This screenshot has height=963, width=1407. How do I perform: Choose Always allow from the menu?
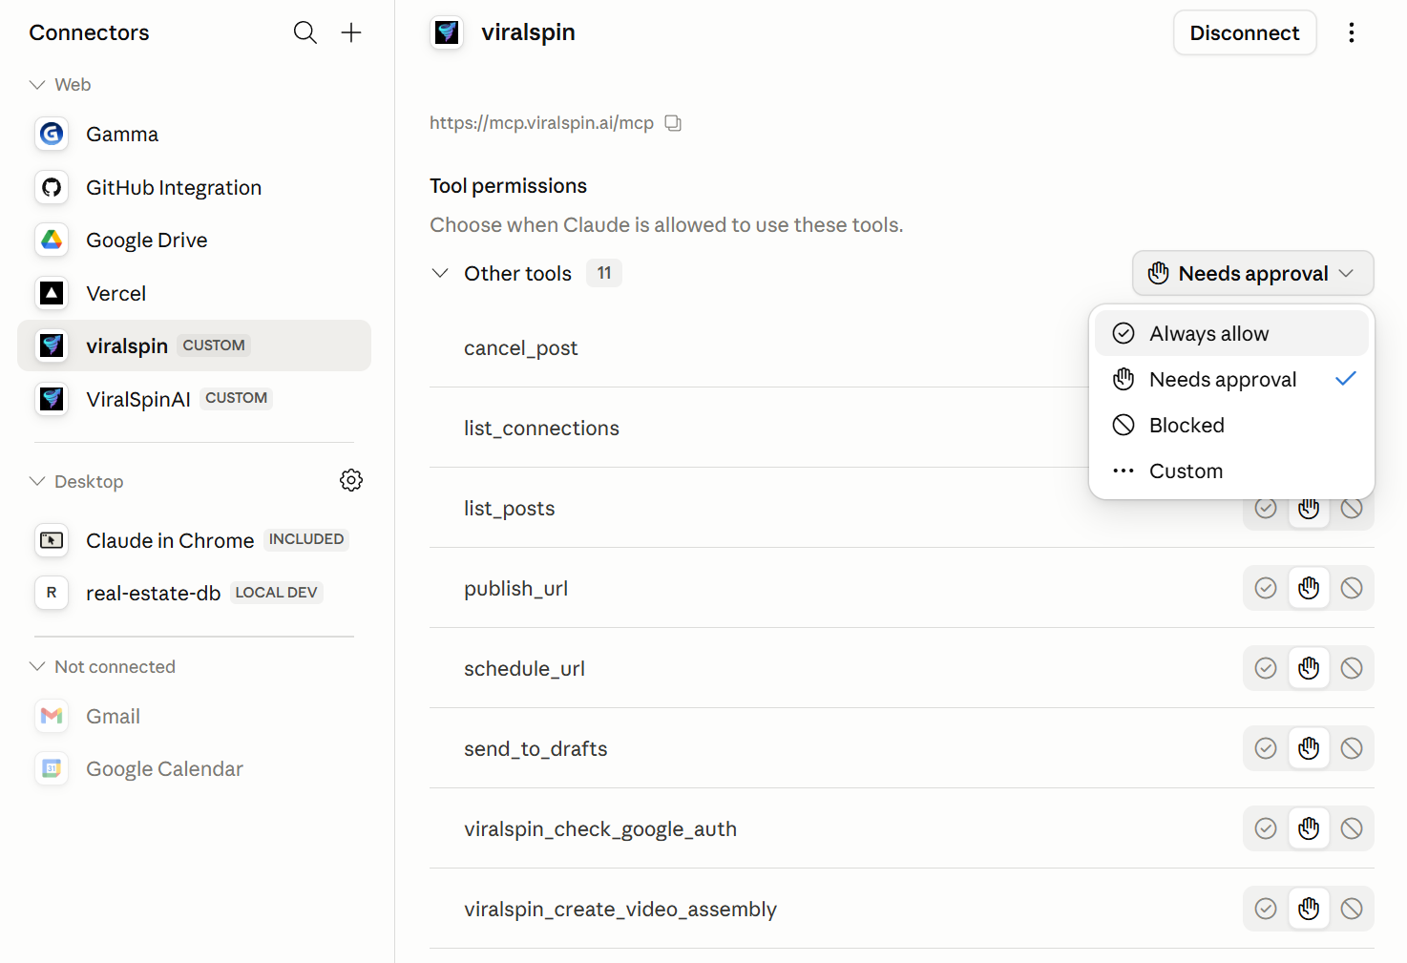pos(1231,333)
